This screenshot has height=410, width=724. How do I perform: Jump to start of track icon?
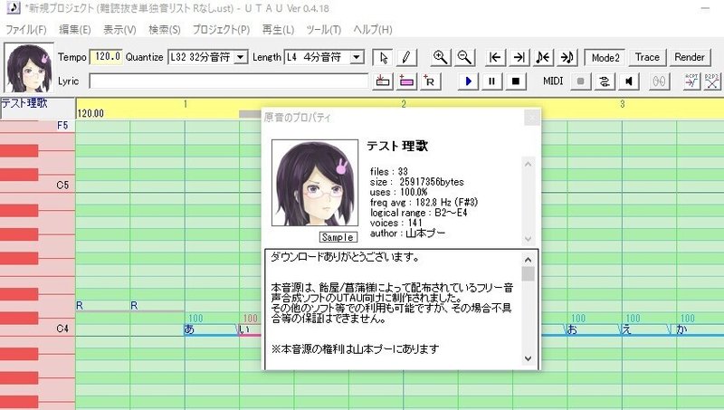(x=495, y=57)
